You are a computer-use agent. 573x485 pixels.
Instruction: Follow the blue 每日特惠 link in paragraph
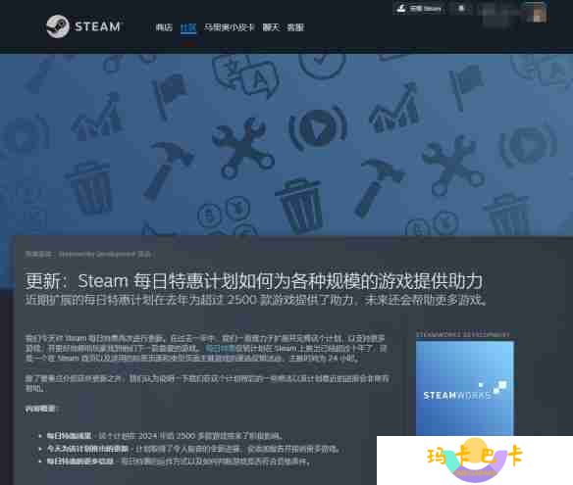point(220,348)
